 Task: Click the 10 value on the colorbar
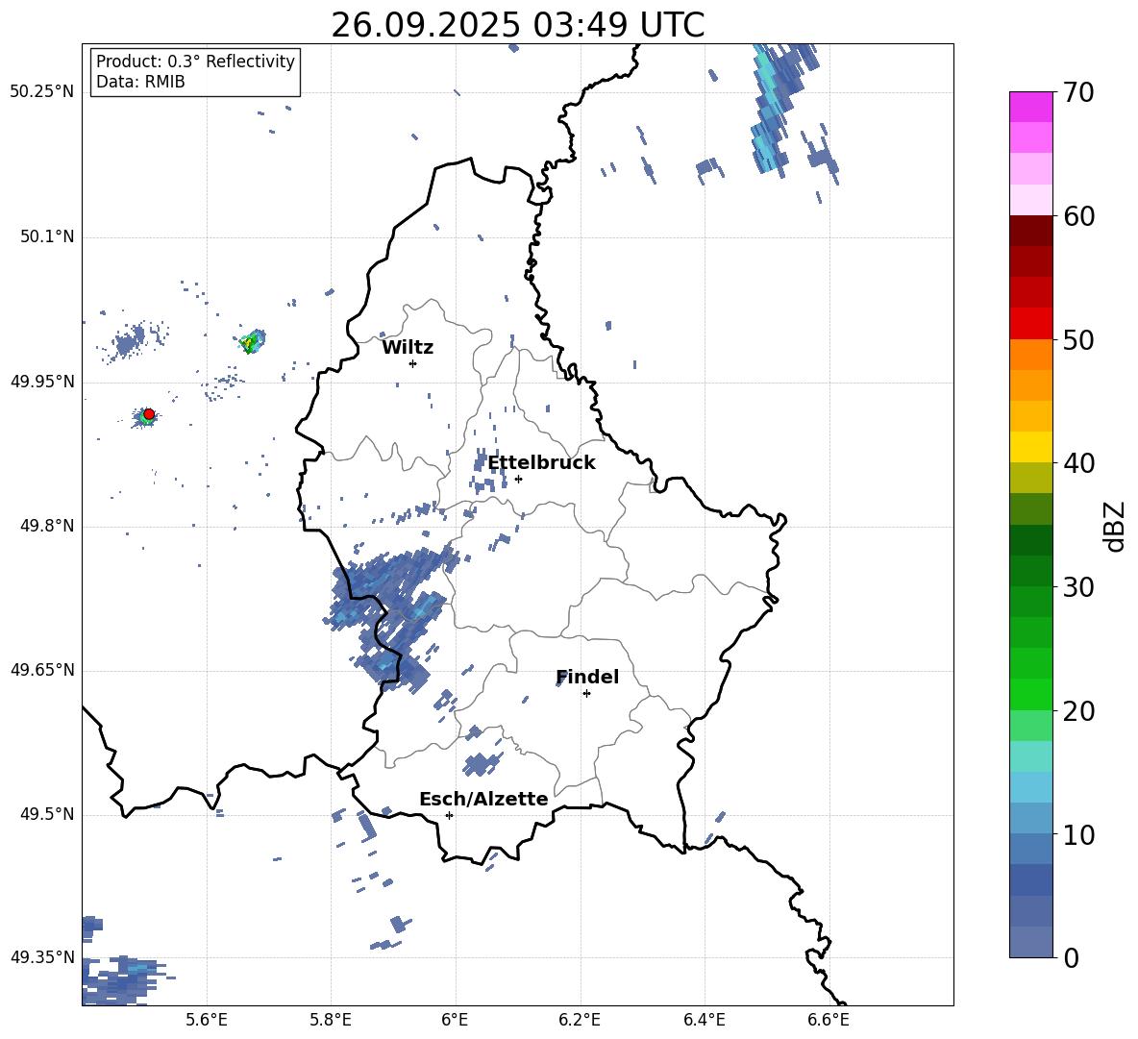tap(1077, 834)
